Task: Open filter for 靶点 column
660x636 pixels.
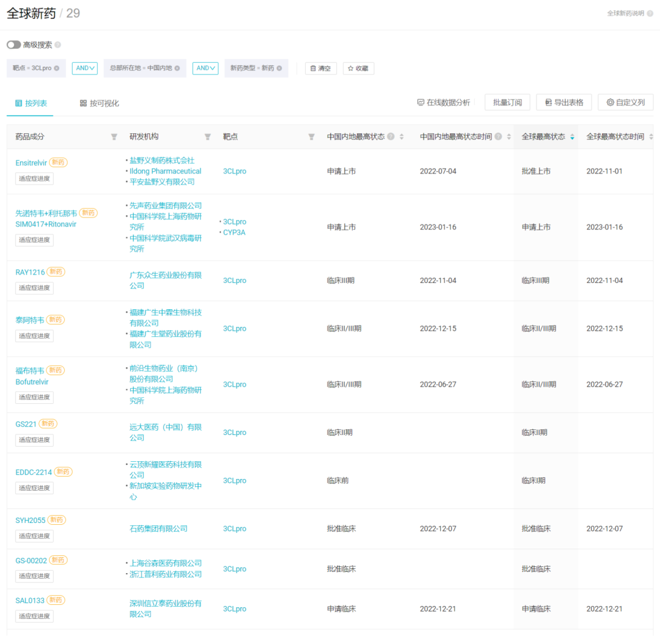Action: [312, 137]
